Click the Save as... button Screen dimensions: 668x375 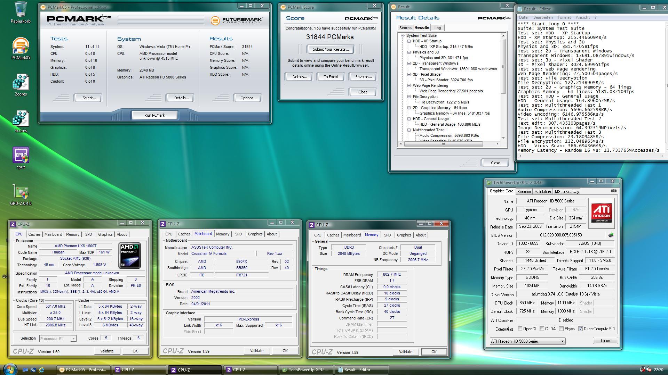pos(363,77)
